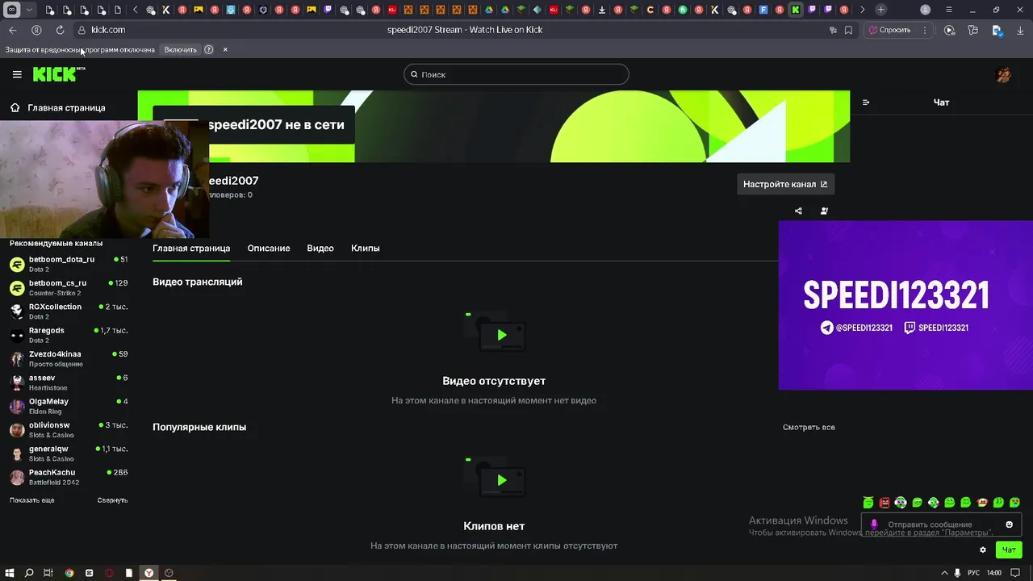The image size is (1033, 581).
Task: Click the РУС language indicator
Action: 973,573
